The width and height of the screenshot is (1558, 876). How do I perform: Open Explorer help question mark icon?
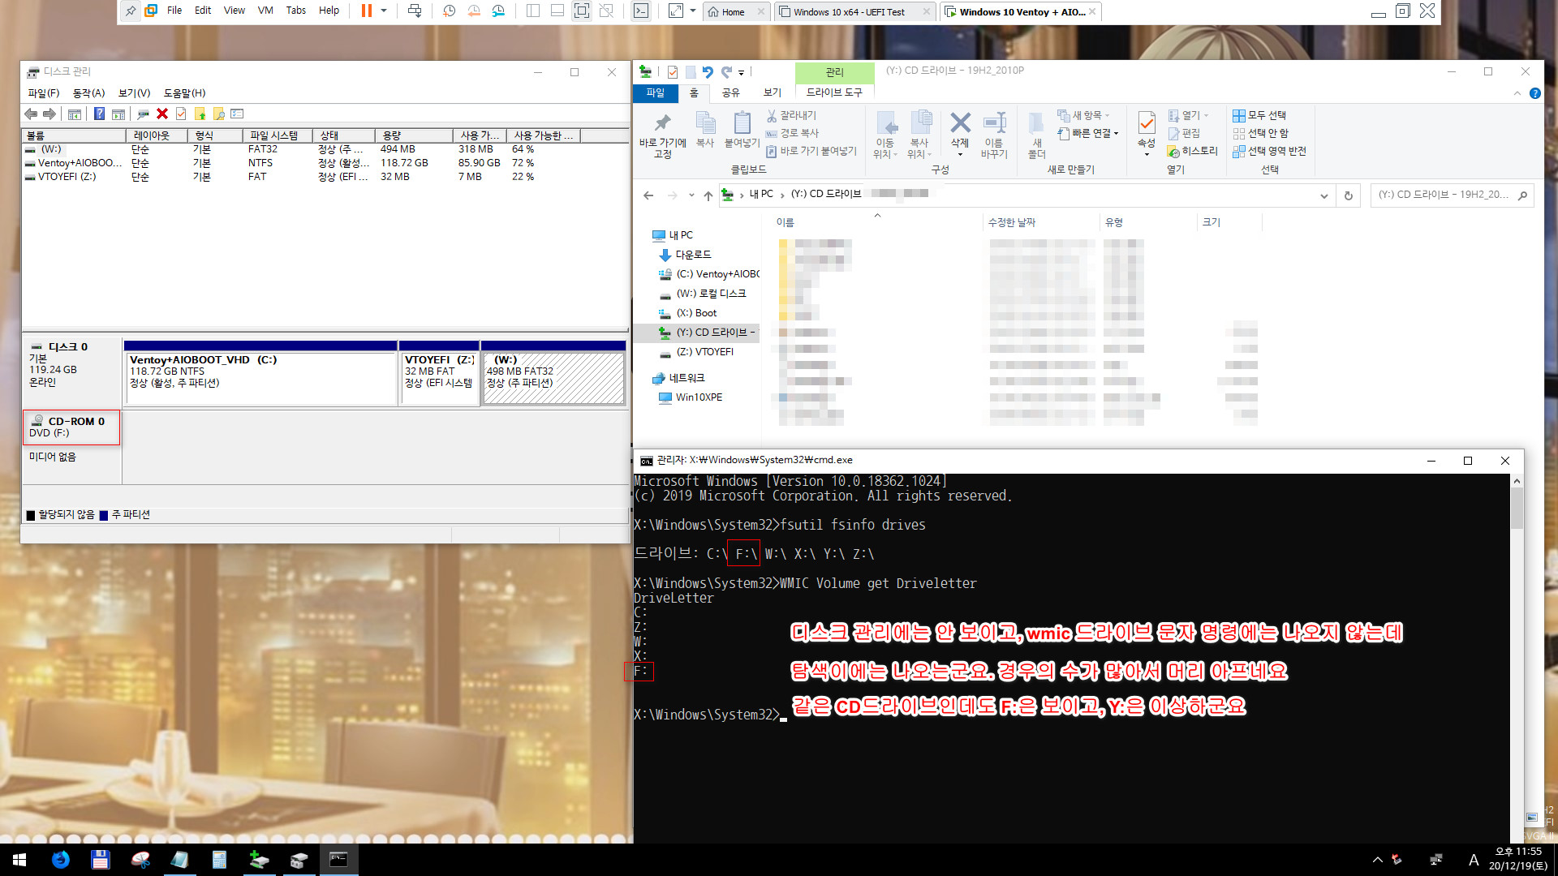pos(1535,94)
